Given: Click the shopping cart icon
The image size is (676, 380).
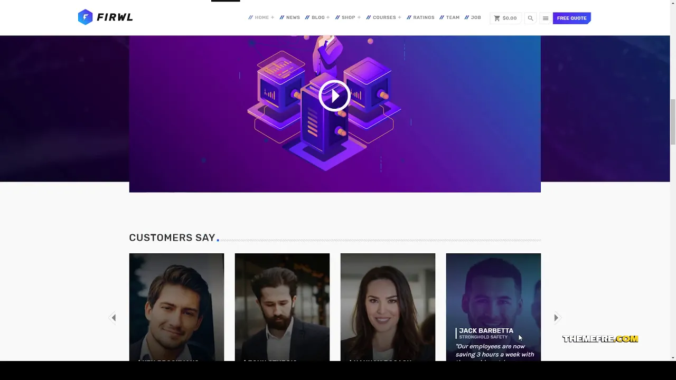Looking at the screenshot, I should coord(496,18).
